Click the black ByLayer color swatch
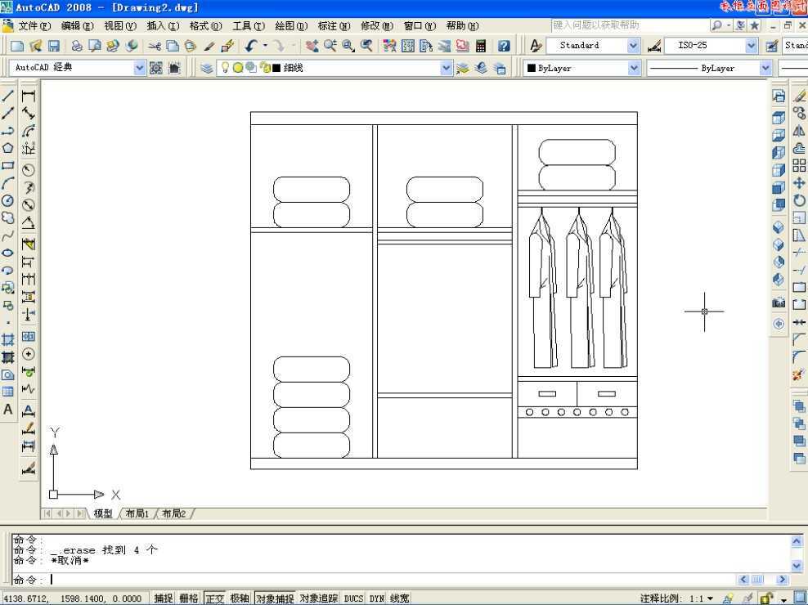The image size is (808, 605). coord(532,68)
